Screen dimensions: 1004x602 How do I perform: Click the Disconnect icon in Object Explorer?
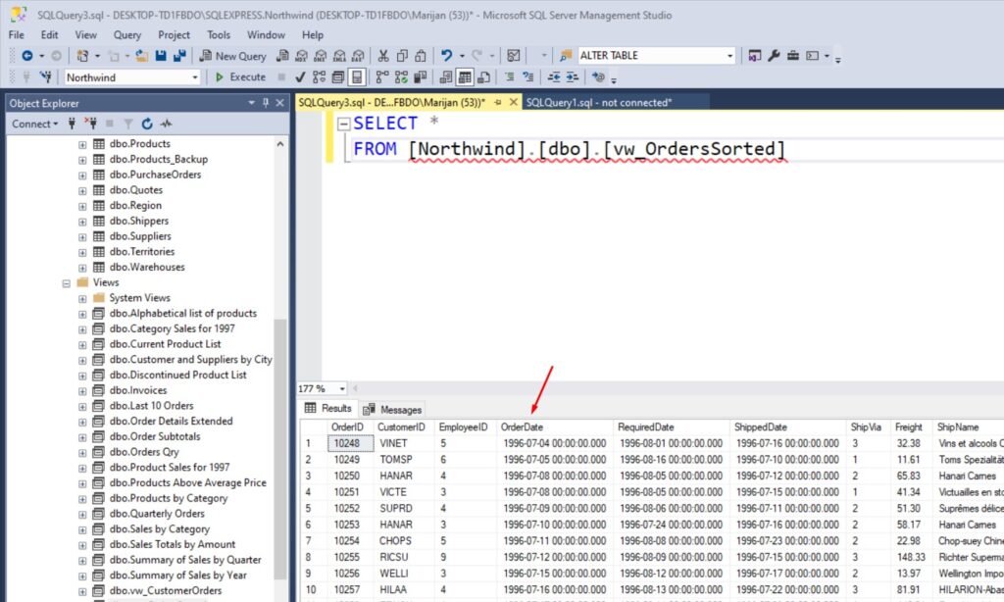click(x=91, y=124)
